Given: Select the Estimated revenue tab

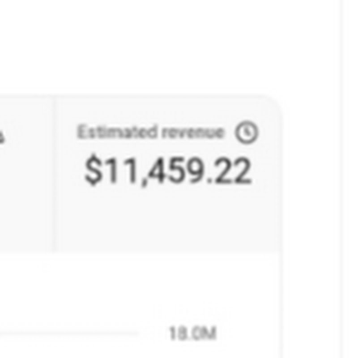Looking at the screenshot, I should tap(167, 174).
